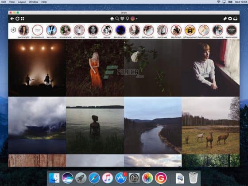Open the Help menu
This screenshot has width=248, height=186.
pyautogui.click(x=44, y=2)
